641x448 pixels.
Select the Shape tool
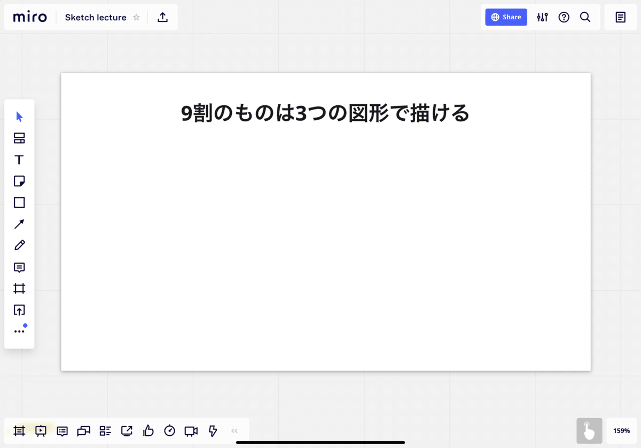[x=19, y=202]
